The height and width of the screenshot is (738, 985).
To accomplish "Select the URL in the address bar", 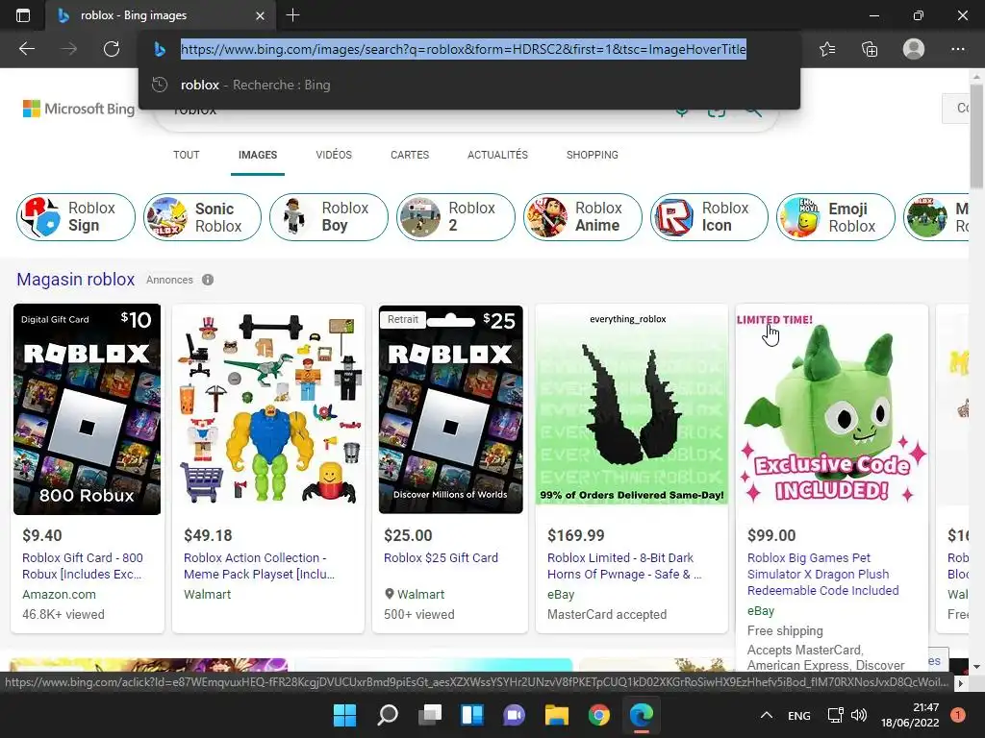I will pos(464,49).
